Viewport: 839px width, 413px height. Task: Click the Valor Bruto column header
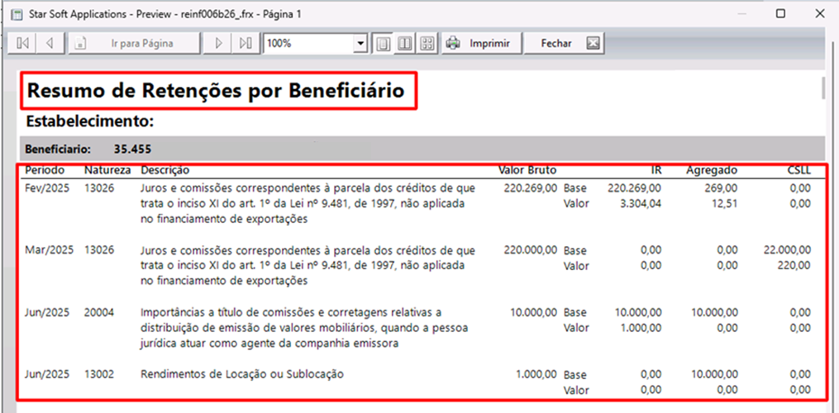click(527, 170)
